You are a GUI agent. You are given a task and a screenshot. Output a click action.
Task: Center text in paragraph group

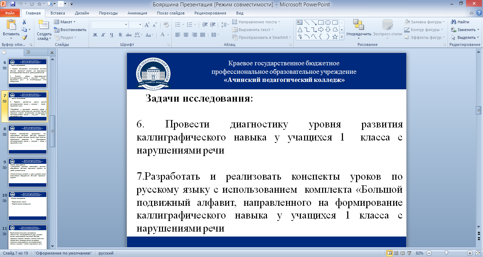click(186, 35)
